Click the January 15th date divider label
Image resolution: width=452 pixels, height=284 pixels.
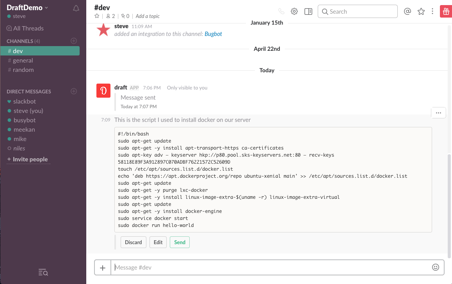coord(267,23)
